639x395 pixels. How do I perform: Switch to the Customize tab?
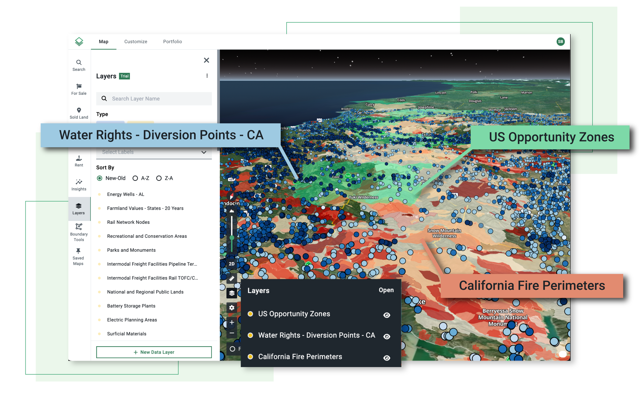[x=136, y=42]
